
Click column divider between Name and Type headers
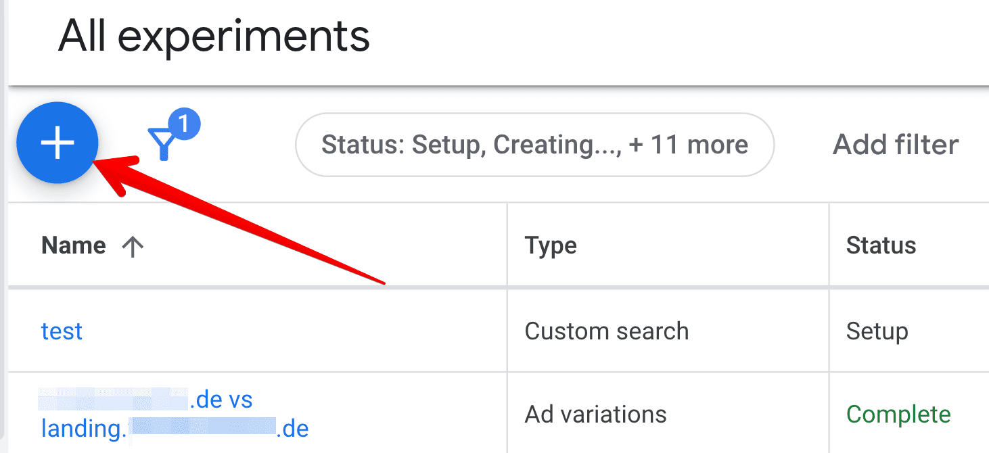[x=507, y=245]
